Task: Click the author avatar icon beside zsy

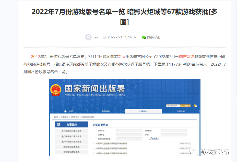Action: (88, 37)
